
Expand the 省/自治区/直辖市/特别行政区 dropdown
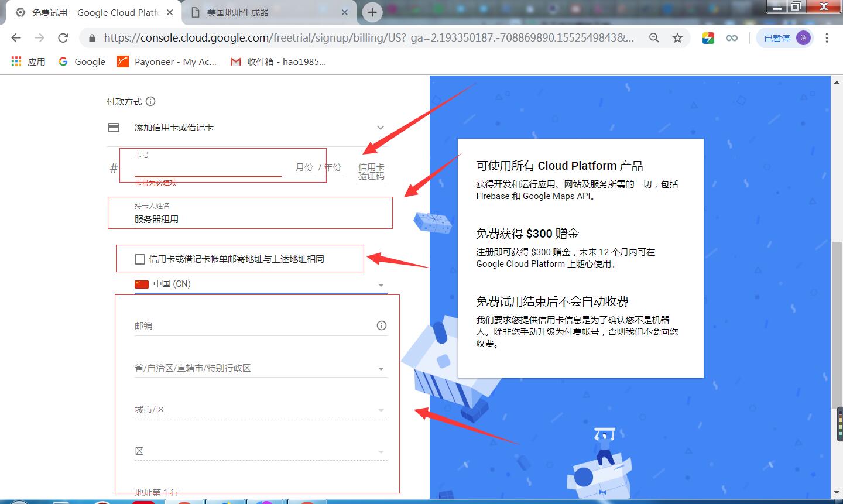click(381, 368)
